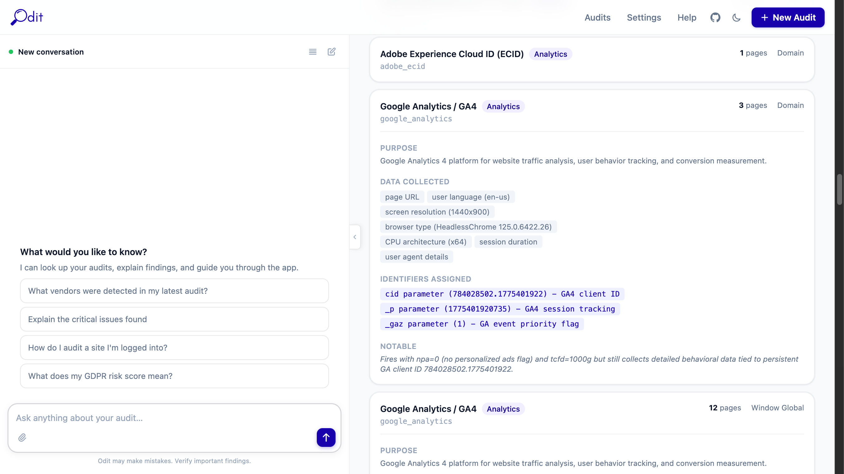The image size is (844, 474).
Task: Click the Analytics badge on the GA4 card
Action: (503, 106)
